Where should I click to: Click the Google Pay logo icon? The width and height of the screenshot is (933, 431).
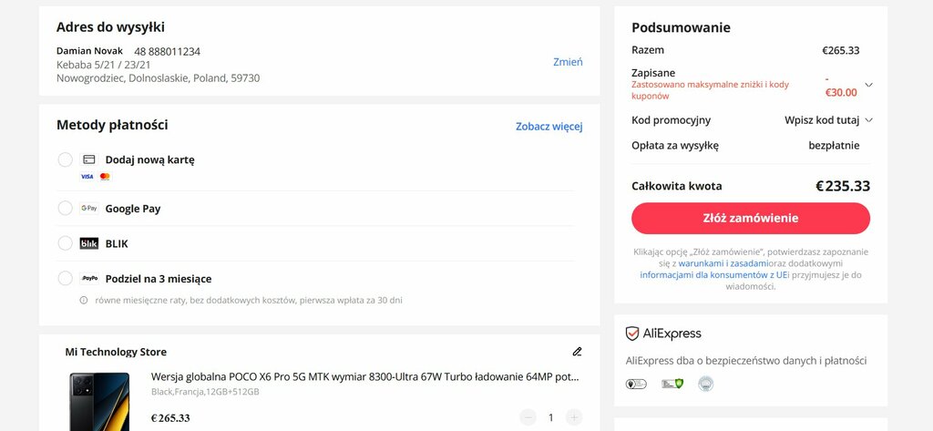[x=88, y=209]
